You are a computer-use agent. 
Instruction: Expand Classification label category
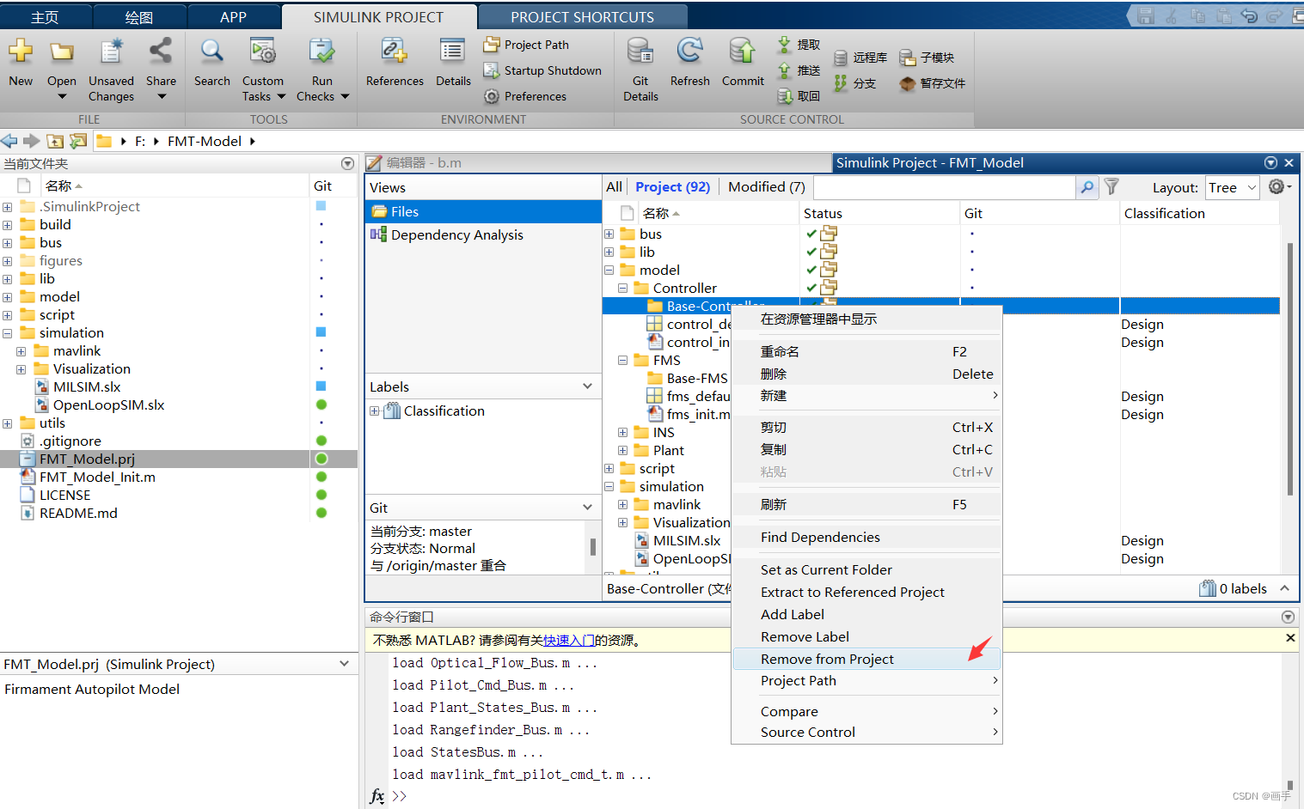[x=375, y=411]
